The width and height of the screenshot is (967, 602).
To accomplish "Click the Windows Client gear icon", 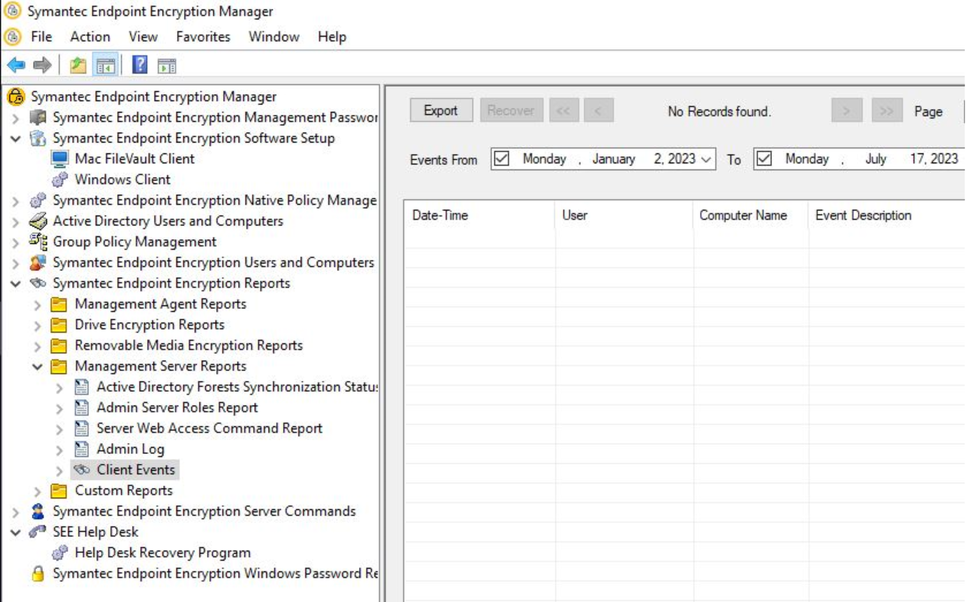I will click(60, 180).
